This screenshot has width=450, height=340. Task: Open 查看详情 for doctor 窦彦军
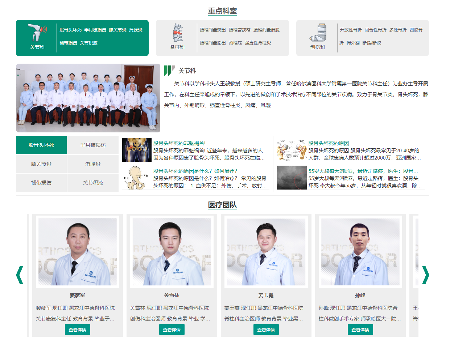[78, 330]
